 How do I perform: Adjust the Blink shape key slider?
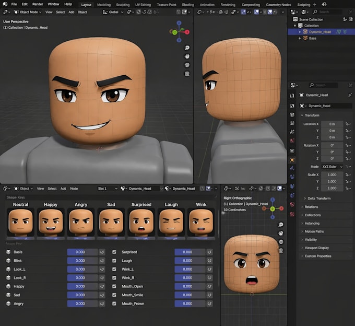[x=82, y=261]
